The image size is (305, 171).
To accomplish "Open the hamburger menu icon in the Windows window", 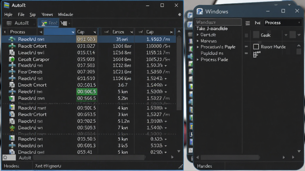I will click(248, 23).
